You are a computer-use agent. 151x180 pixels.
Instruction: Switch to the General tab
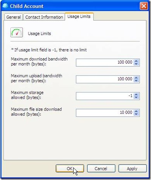tap(14, 17)
